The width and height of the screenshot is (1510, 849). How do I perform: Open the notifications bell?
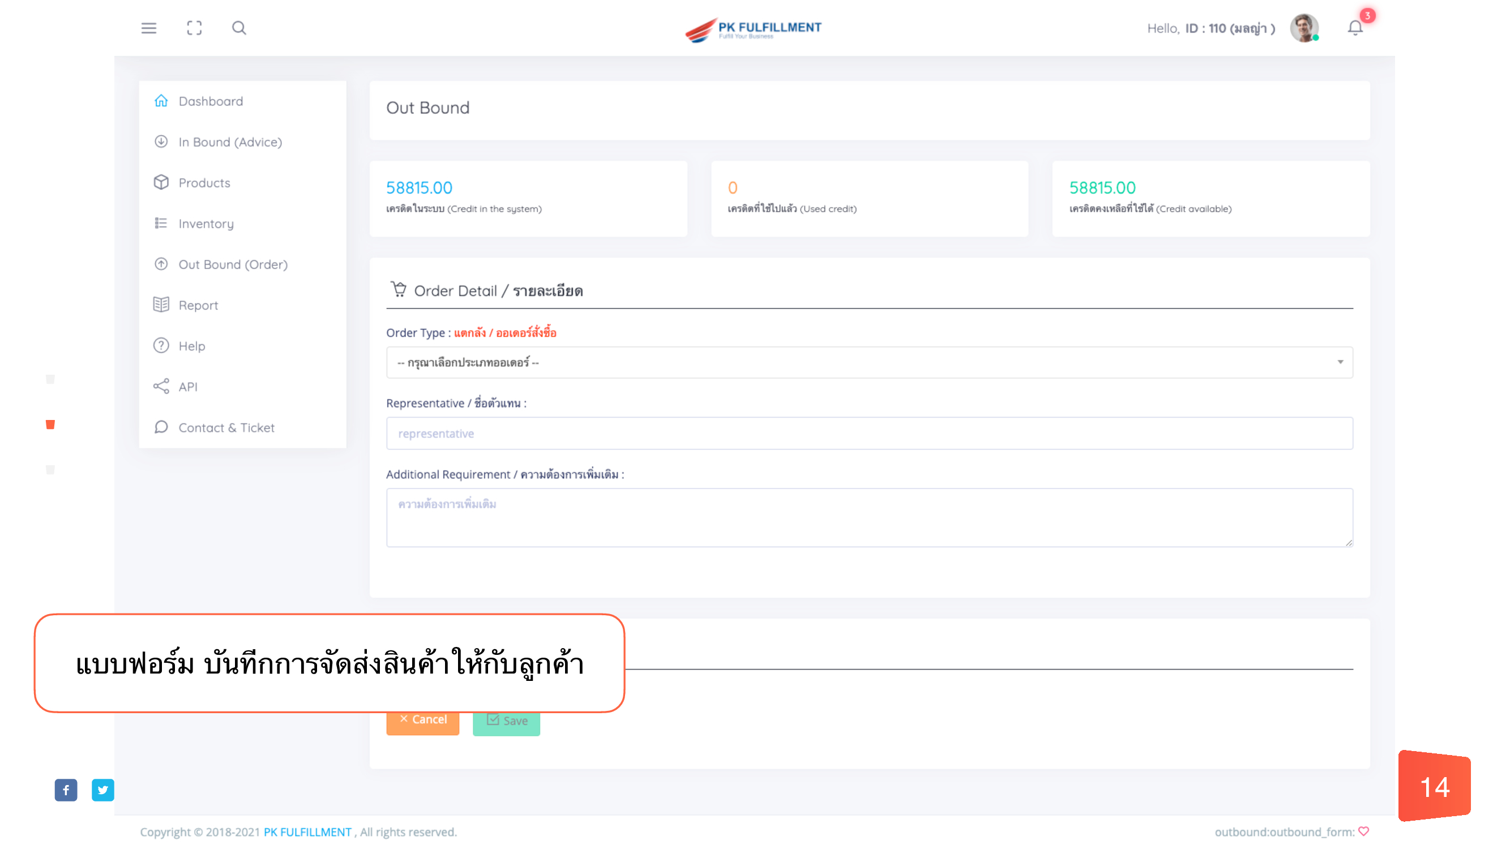pos(1355,28)
